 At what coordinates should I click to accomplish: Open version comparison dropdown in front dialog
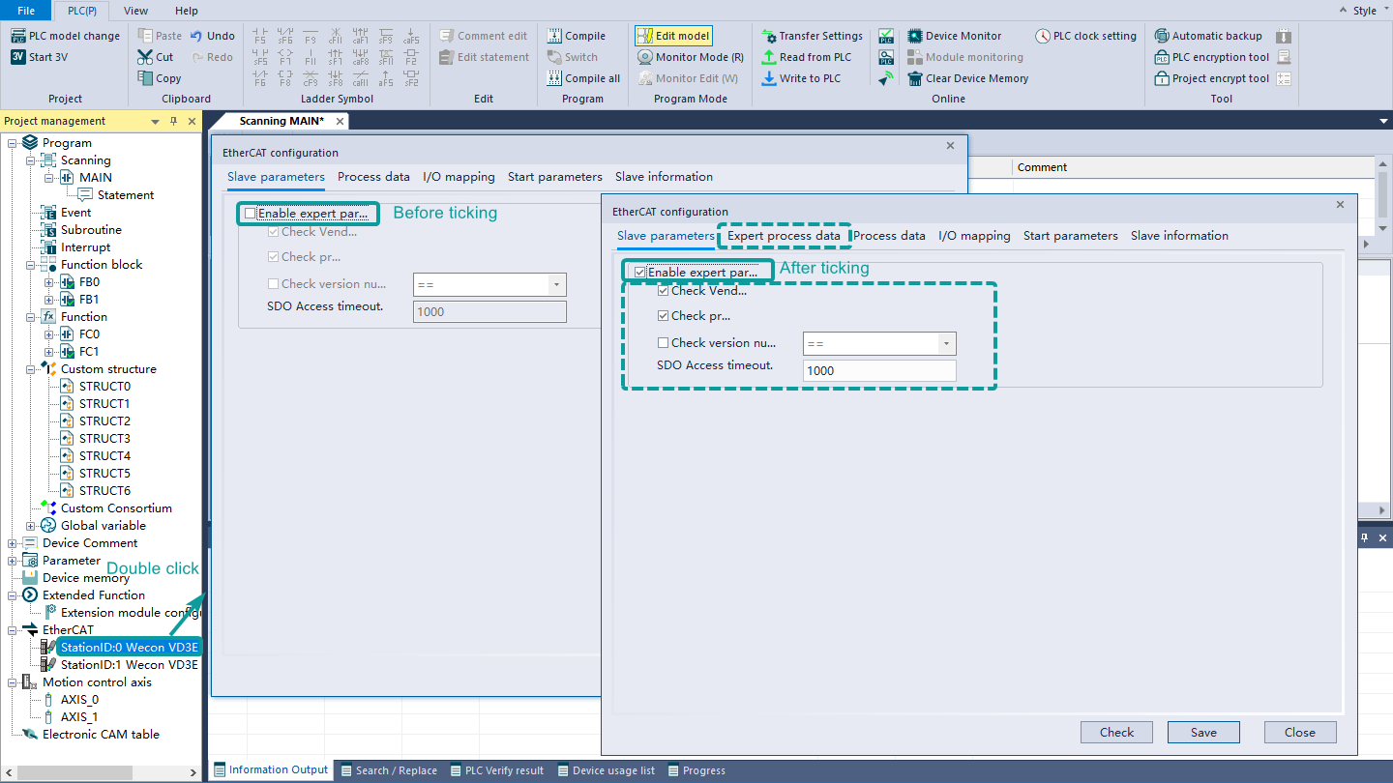click(x=945, y=343)
